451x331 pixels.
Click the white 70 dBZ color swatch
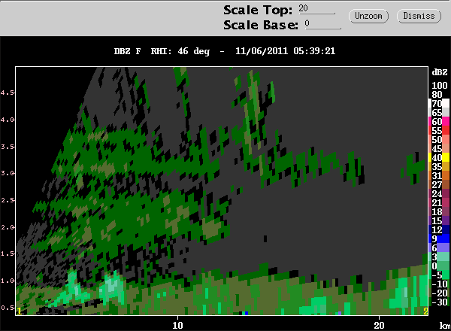coord(446,103)
